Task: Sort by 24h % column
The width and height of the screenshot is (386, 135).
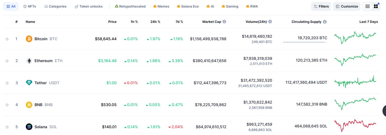Action: 155,22
